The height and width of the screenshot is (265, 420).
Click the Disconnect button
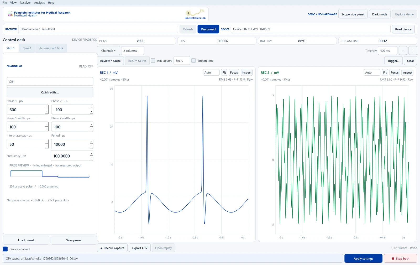(208, 29)
